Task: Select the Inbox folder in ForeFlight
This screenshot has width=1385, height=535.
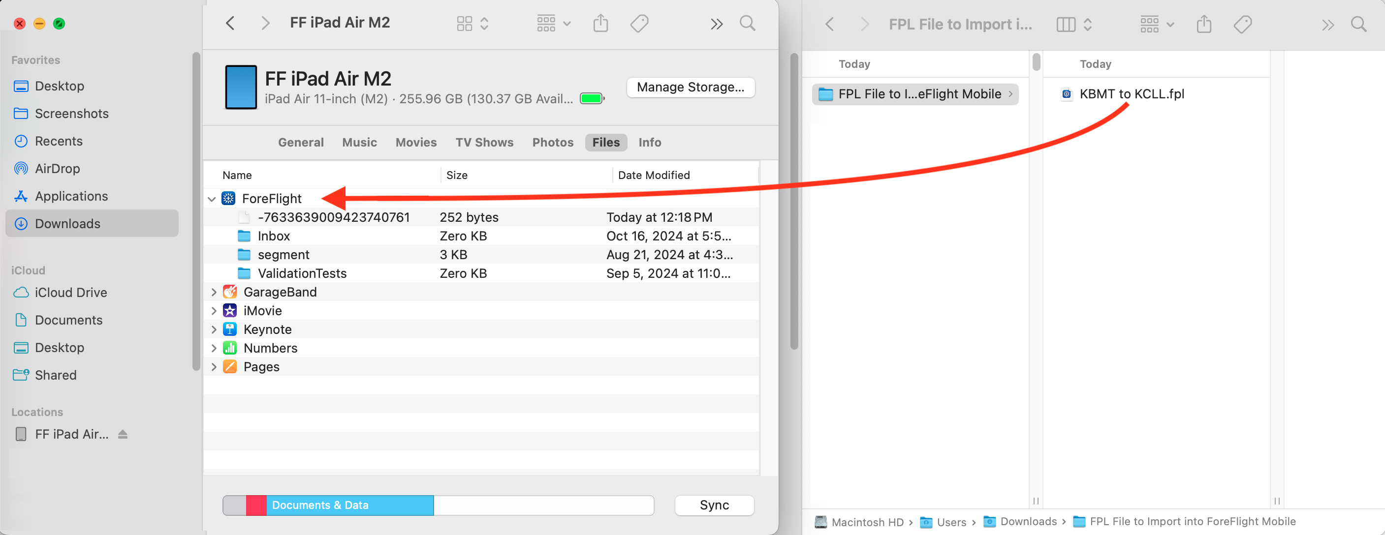Action: [x=481, y=237]
